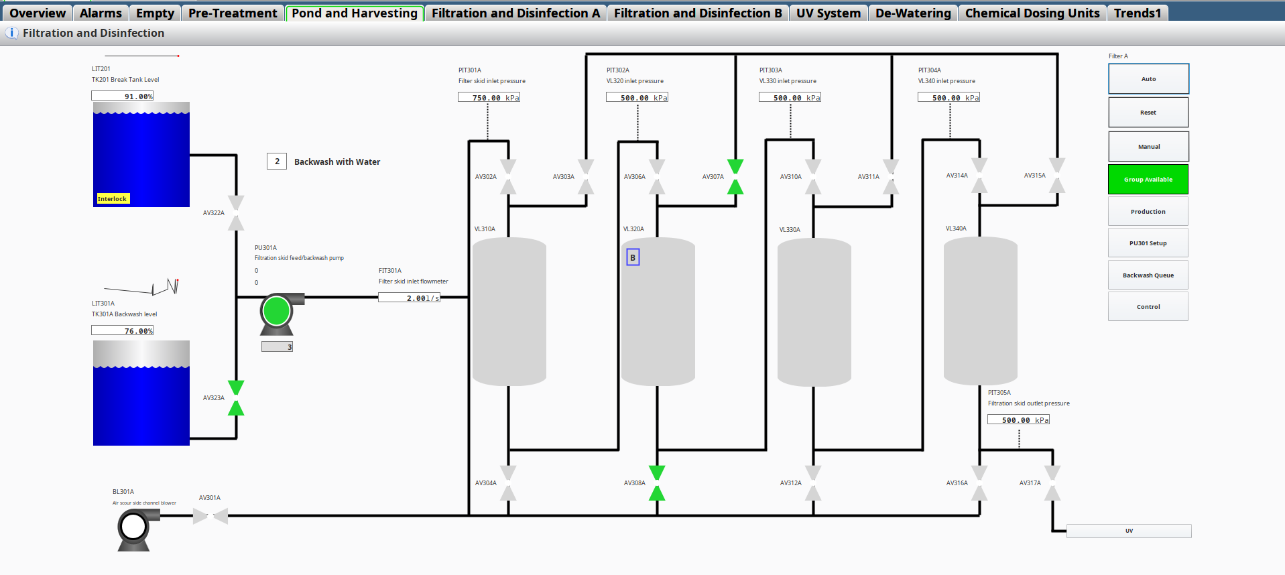1285x575 pixels.
Task: Click the AV316A valve symbol
Action: tap(979, 483)
